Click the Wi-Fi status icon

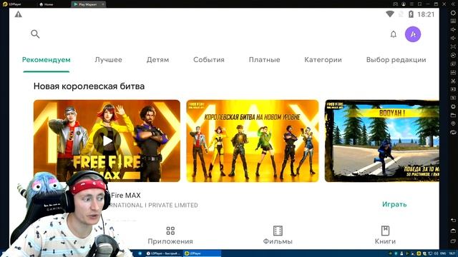(389, 14)
